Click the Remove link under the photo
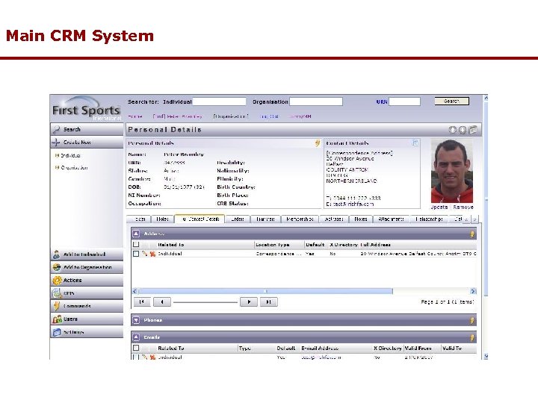 point(463,207)
